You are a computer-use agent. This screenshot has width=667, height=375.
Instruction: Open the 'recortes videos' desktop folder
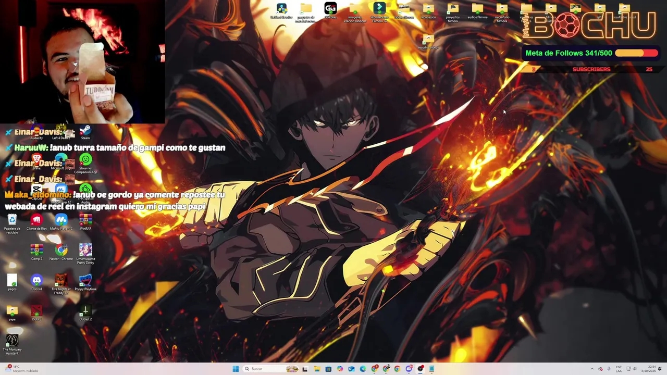point(428,42)
